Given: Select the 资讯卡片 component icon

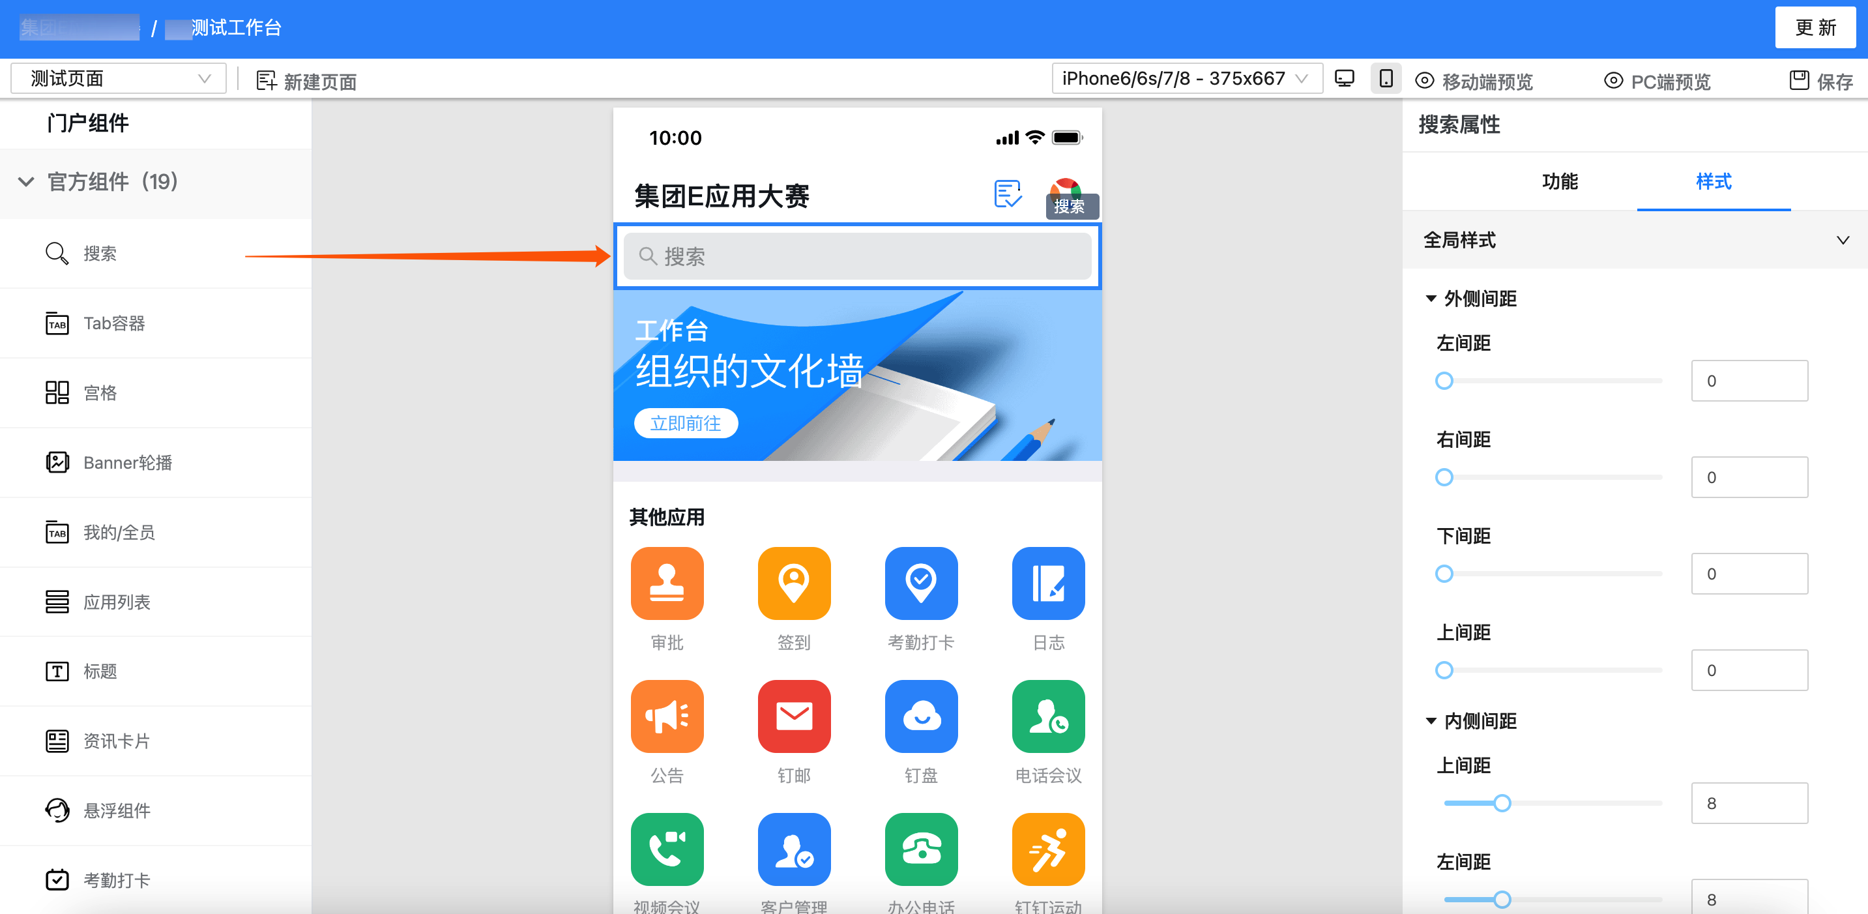Looking at the screenshot, I should [x=57, y=741].
